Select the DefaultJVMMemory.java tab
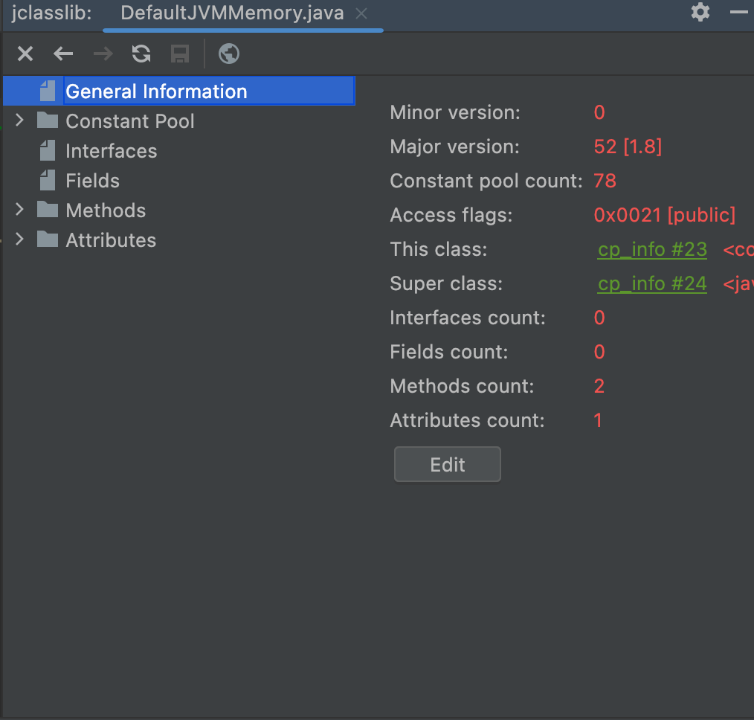754x720 pixels. tap(232, 13)
